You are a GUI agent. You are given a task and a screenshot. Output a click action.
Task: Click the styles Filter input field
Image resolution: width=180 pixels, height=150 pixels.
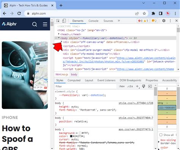click(x=85, y=86)
